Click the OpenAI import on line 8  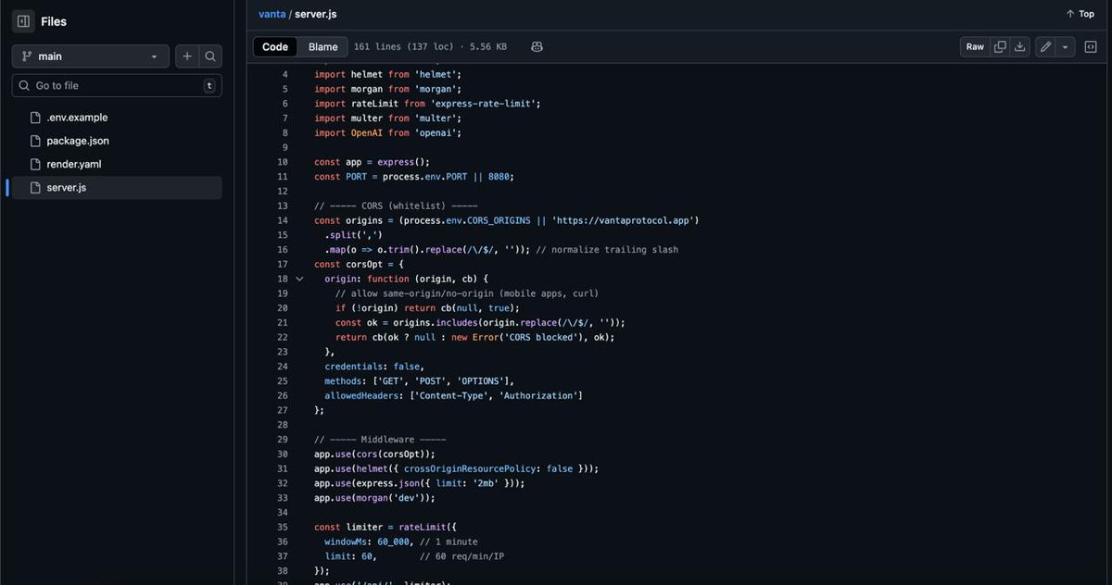[367, 132]
